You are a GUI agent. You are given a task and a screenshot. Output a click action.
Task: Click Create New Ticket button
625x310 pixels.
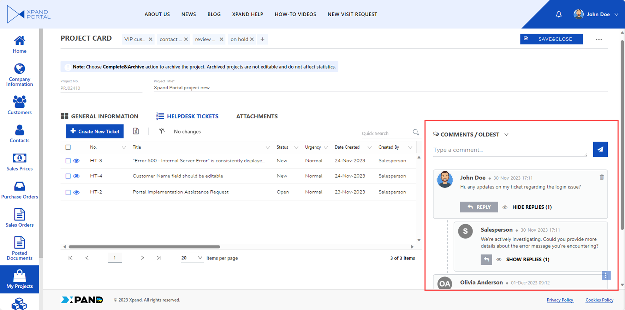pos(95,131)
